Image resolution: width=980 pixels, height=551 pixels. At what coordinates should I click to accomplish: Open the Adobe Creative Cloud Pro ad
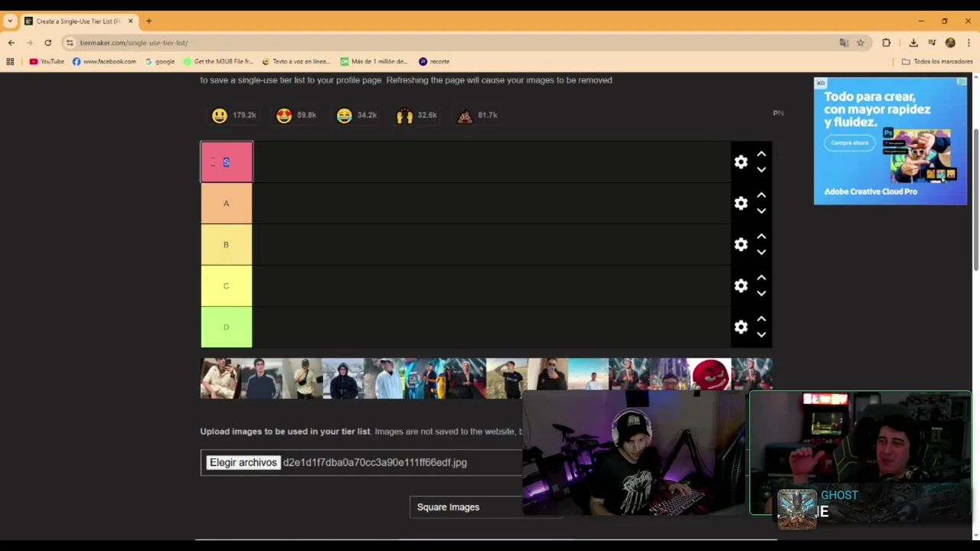point(890,141)
